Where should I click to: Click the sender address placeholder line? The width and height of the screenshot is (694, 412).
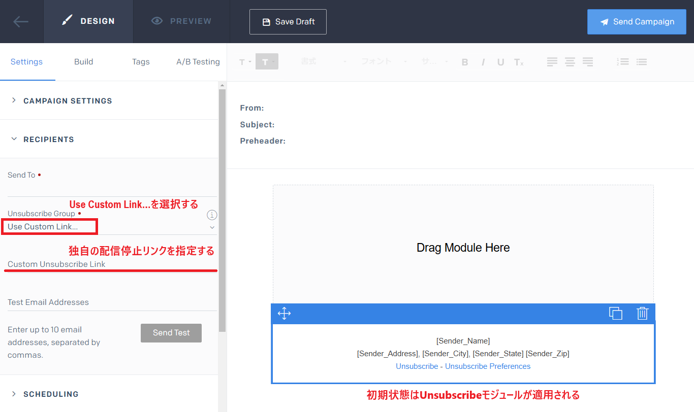click(x=463, y=354)
